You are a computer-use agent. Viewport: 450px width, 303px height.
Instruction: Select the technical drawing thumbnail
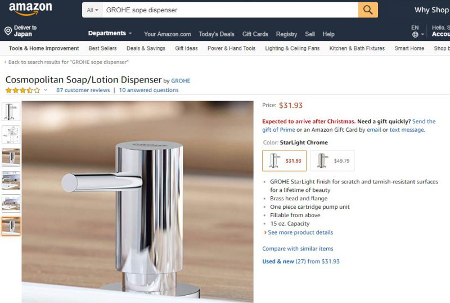[x=11, y=135]
